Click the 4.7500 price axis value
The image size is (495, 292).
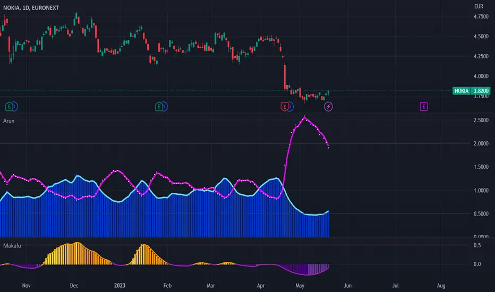[x=481, y=17]
